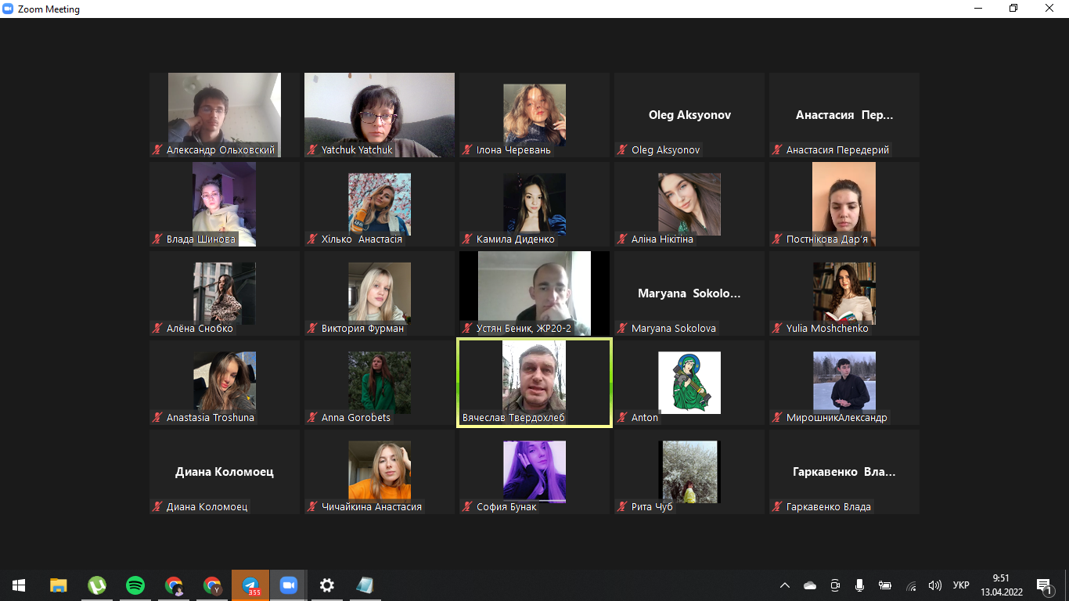This screenshot has width=1069, height=601.
Task: Click muted mic icon beside Постнікова Дар'я
Action: click(777, 239)
